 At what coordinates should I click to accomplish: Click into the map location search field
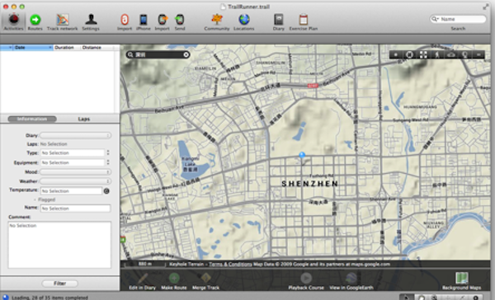coord(158,54)
